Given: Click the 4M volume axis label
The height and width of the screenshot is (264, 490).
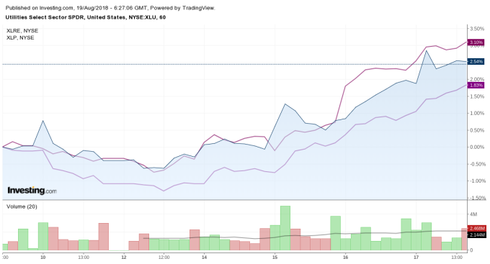Looking at the screenshot, I should [x=473, y=214].
